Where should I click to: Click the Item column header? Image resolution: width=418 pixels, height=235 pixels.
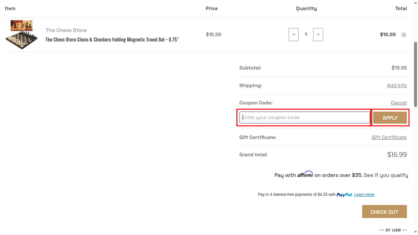point(10,9)
